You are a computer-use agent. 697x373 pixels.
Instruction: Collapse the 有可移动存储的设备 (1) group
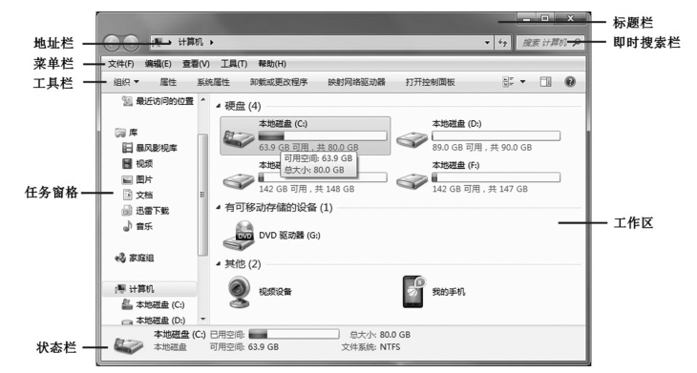(x=219, y=207)
